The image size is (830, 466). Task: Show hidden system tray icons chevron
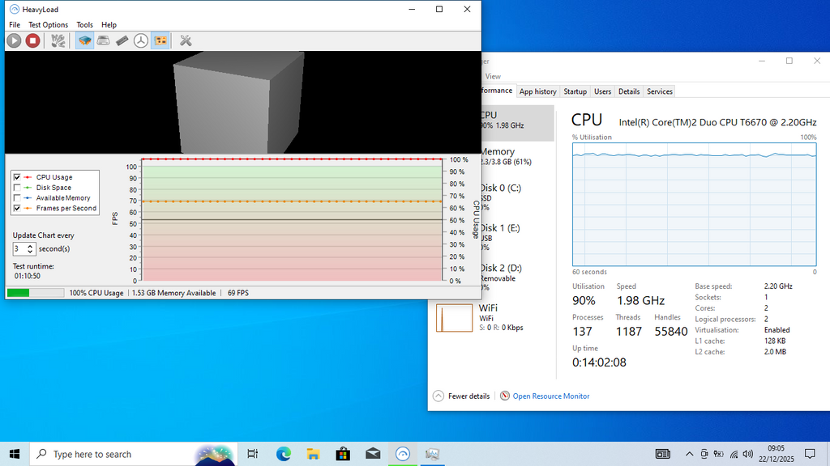coord(689,454)
